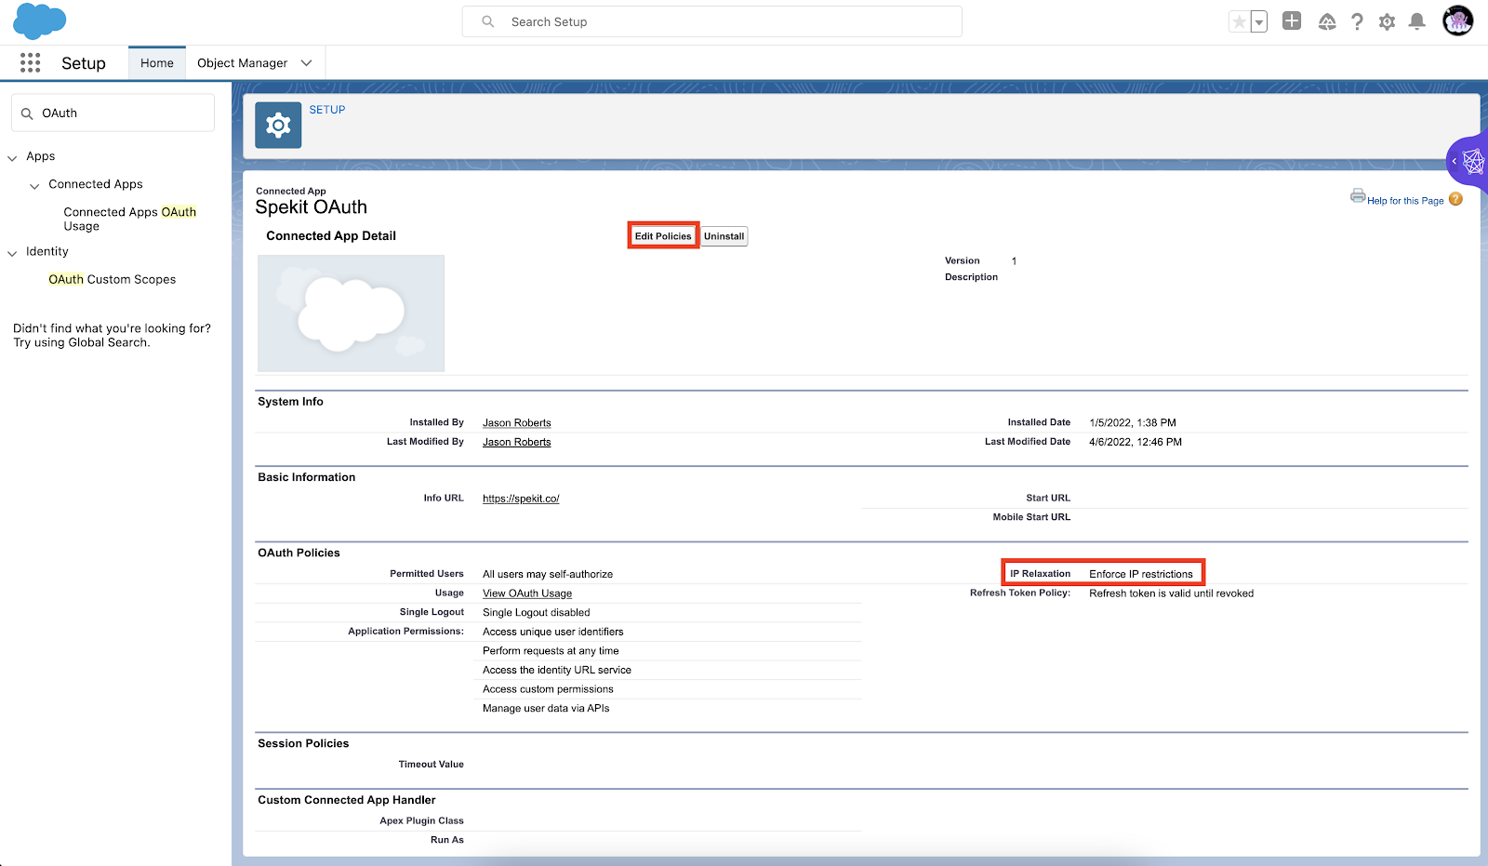Collapse the Apps tree section
The image size is (1488, 866).
12,157
